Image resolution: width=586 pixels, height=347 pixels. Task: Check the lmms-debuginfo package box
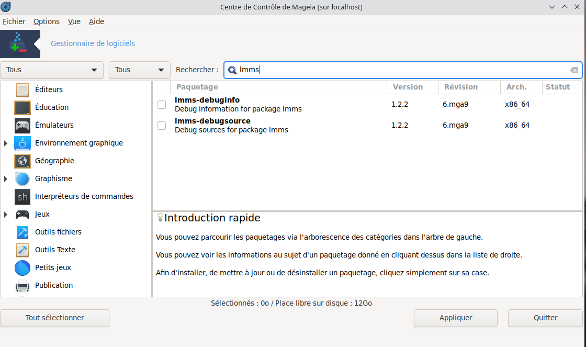[x=162, y=105]
